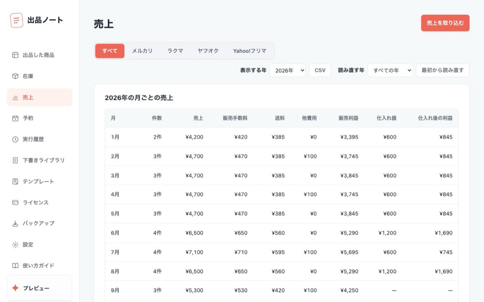Open the ライセンス page
The height and width of the screenshot is (302, 484).
click(40, 203)
